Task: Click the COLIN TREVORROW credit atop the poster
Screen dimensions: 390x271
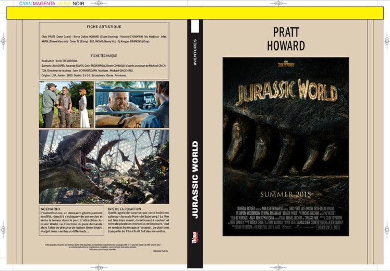Action: 286,65
